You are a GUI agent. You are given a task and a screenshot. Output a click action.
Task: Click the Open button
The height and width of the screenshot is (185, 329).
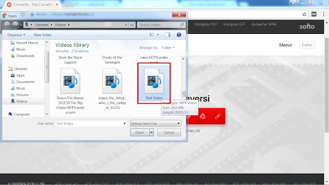140,133
